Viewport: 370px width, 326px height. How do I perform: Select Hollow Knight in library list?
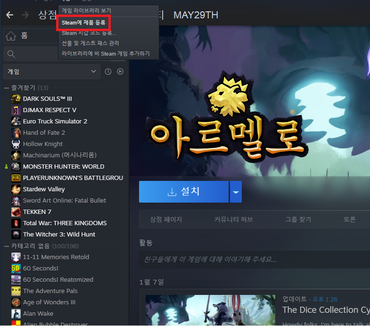tap(43, 144)
